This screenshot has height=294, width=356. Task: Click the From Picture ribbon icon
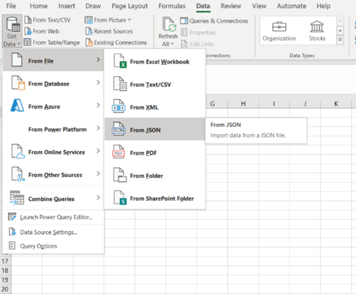pyautogui.click(x=88, y=20)
